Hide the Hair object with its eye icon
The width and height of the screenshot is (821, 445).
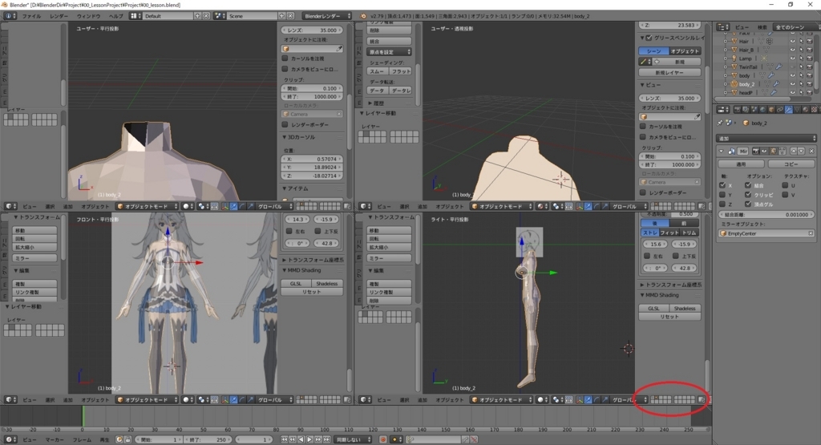pyautogui.click(x=793, y=42)
